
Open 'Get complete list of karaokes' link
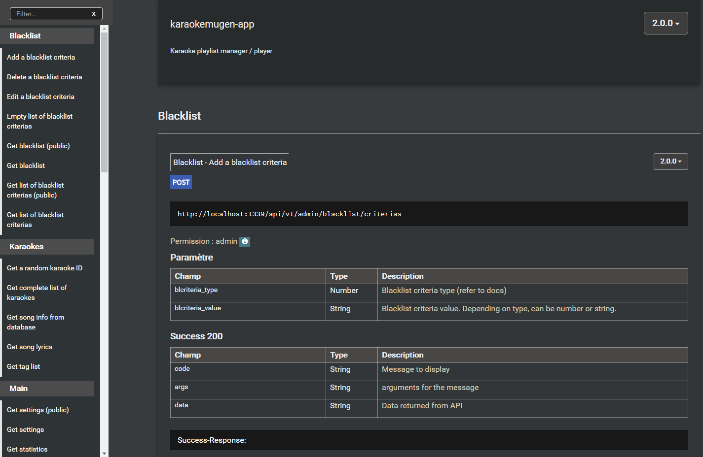(x=37, y=293)
